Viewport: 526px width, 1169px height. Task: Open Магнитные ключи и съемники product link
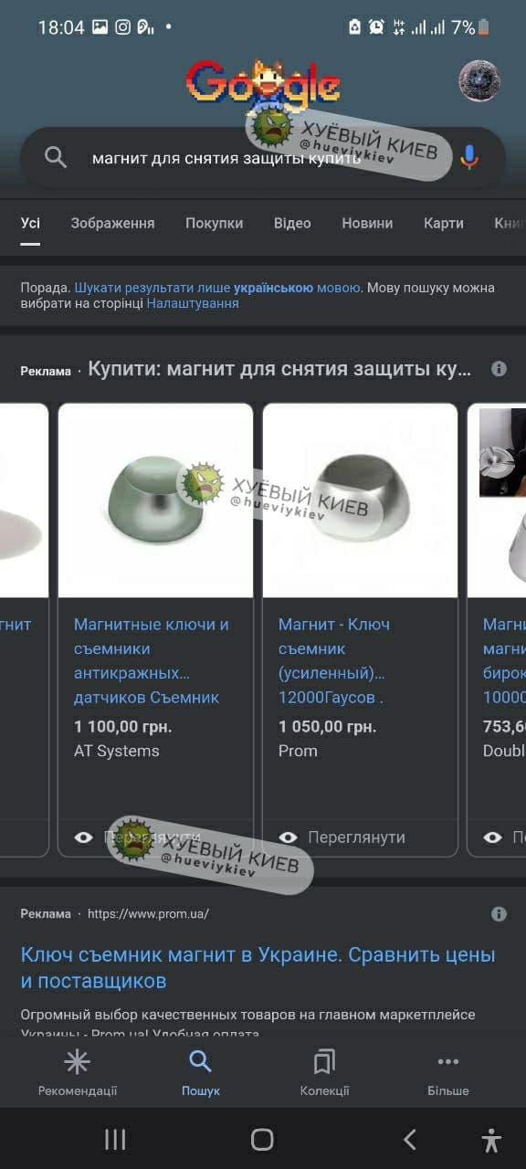(x=151, y=661)
